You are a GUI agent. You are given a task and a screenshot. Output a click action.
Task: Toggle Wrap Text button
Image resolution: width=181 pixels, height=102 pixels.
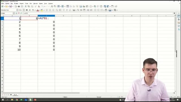pos(57,10)
